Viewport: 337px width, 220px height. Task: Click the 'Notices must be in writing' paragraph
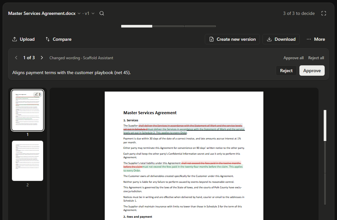184,199
